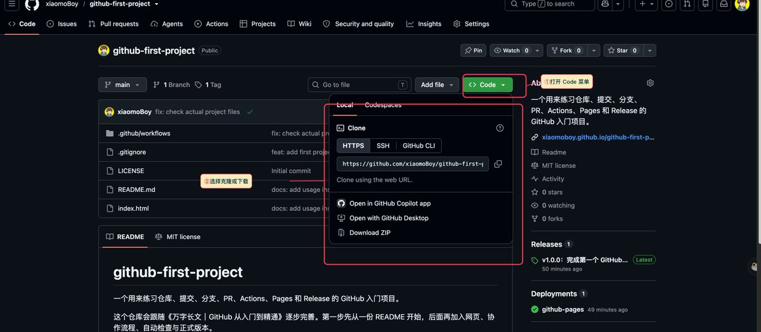Image resolution: width=761 pixels, height=332 pixels.
Task: Copy the HTTPS clone URL to clipboard
Action: (x=498, y=164)
